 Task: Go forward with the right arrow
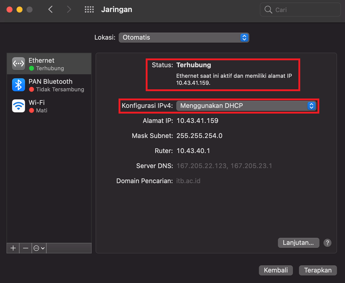click(x=69, y=10)
